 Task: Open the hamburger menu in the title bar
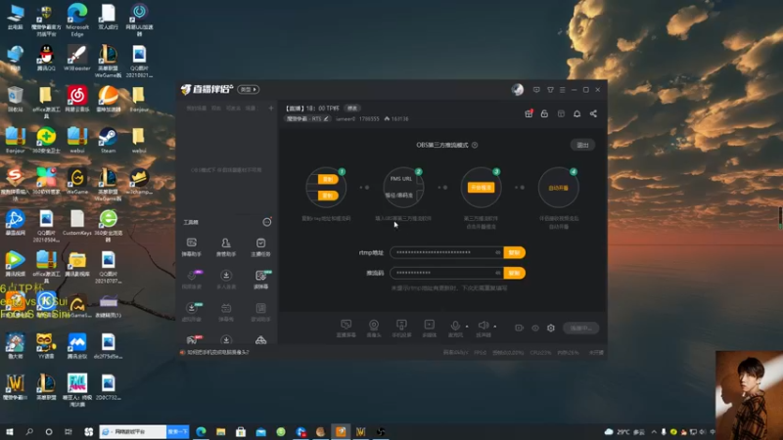562,90
